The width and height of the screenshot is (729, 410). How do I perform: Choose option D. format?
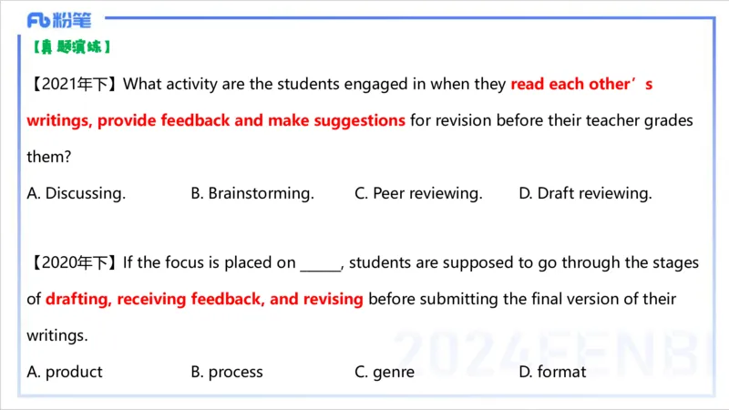pyautogui.click(x=552, y=372)
